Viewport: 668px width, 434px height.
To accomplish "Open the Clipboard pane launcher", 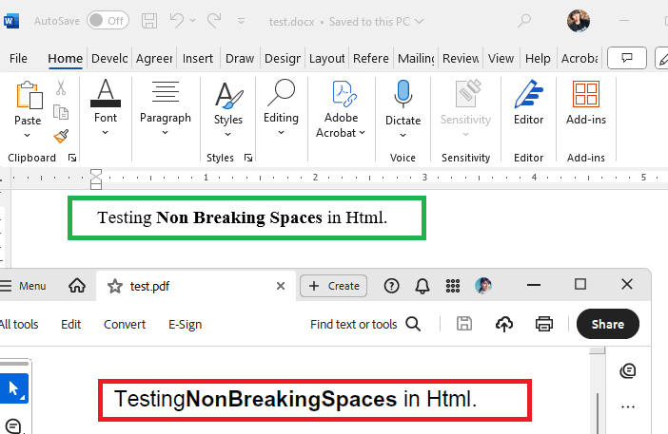I will (x=72, y=158).
